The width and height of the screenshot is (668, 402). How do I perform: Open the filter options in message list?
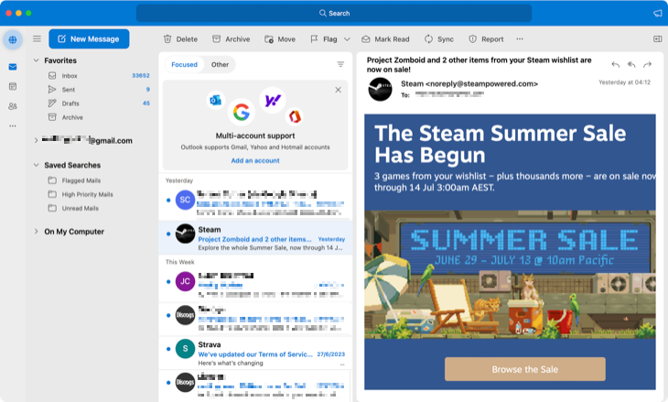click(x=340, y=65)
